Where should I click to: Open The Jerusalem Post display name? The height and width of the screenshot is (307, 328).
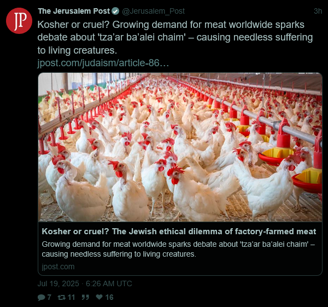coord(74,11)
